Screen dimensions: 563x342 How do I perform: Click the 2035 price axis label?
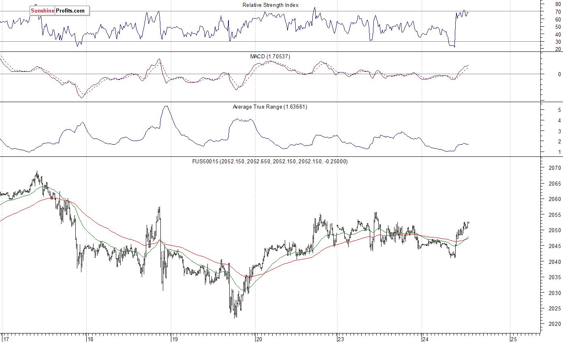click(554, 278)
